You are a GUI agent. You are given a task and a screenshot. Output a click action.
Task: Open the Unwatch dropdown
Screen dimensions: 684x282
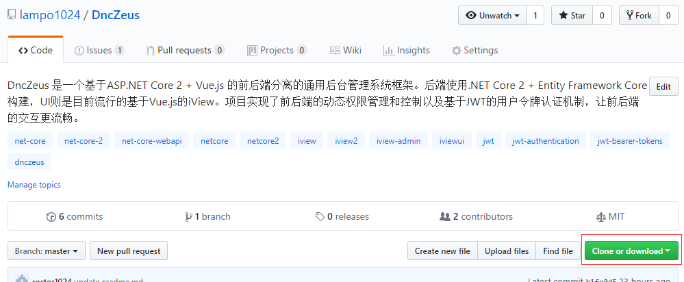(492, 15)
